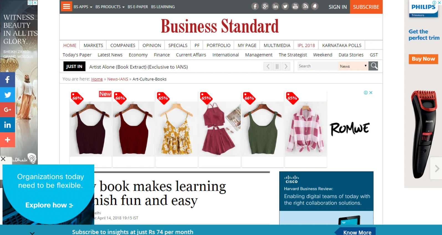Expand the BS Apps dropdown

pos(83,7)
